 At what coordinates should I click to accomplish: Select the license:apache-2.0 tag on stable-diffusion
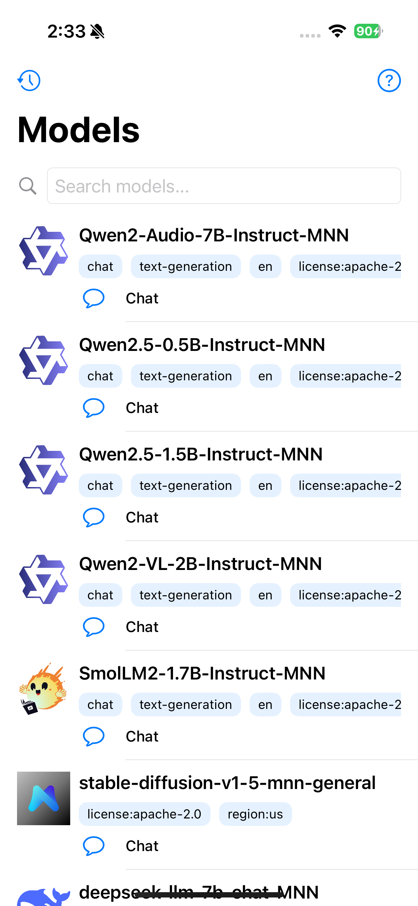pyautogui.click(x=144, y=814)
